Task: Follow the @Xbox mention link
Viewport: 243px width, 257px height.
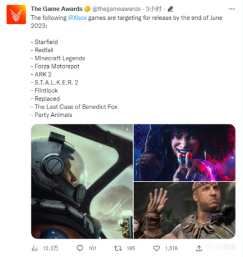Action: click(77, 18)
